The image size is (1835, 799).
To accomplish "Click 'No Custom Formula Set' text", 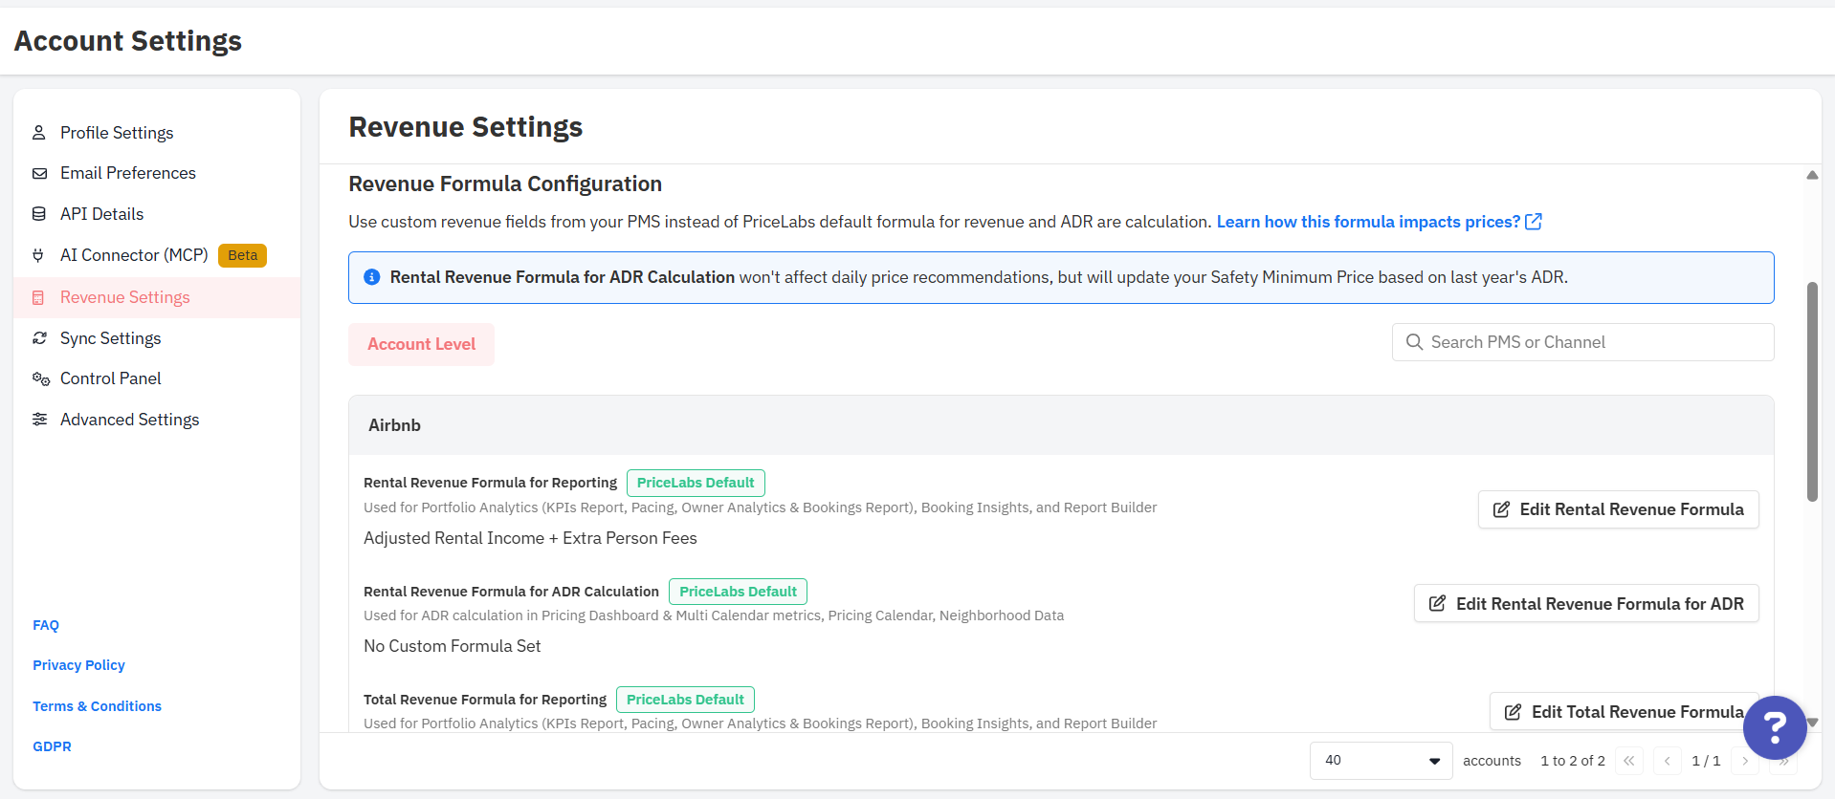I will click(x=452, y=646).
